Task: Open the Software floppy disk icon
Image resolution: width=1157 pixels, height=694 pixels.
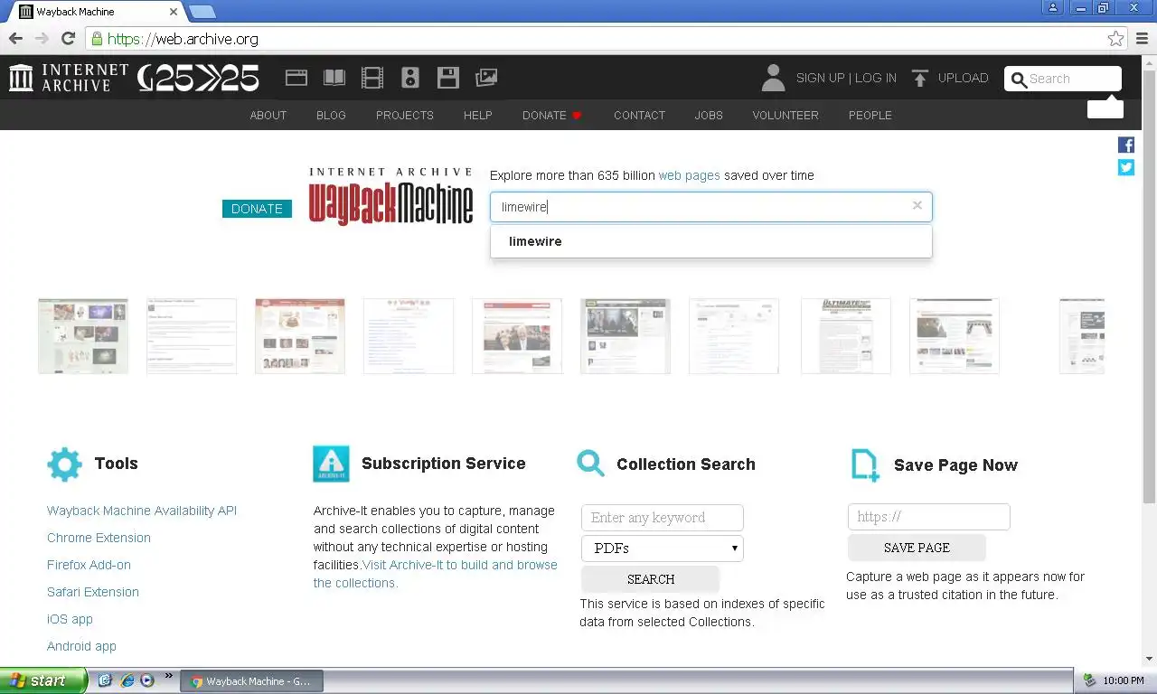Action: (448, 78)
